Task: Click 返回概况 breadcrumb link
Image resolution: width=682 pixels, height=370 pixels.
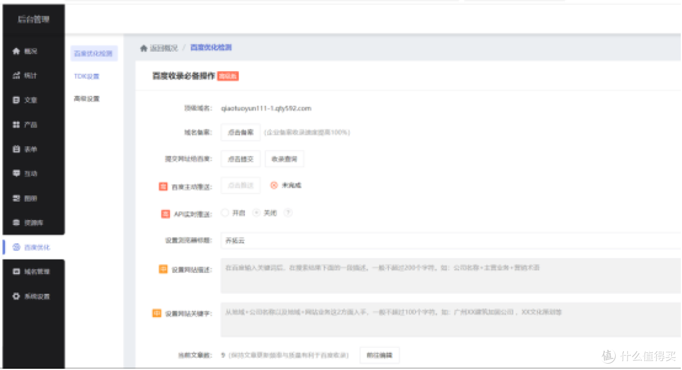Action: [x=164, y=48]
